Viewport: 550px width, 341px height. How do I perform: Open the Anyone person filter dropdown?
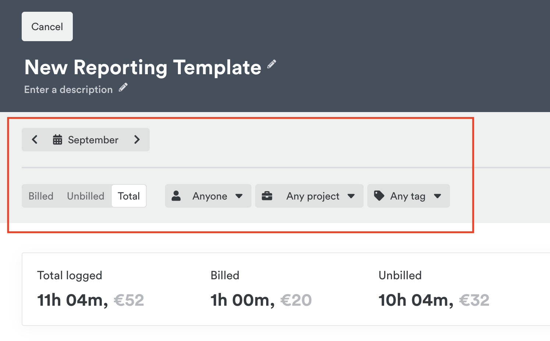208,196
